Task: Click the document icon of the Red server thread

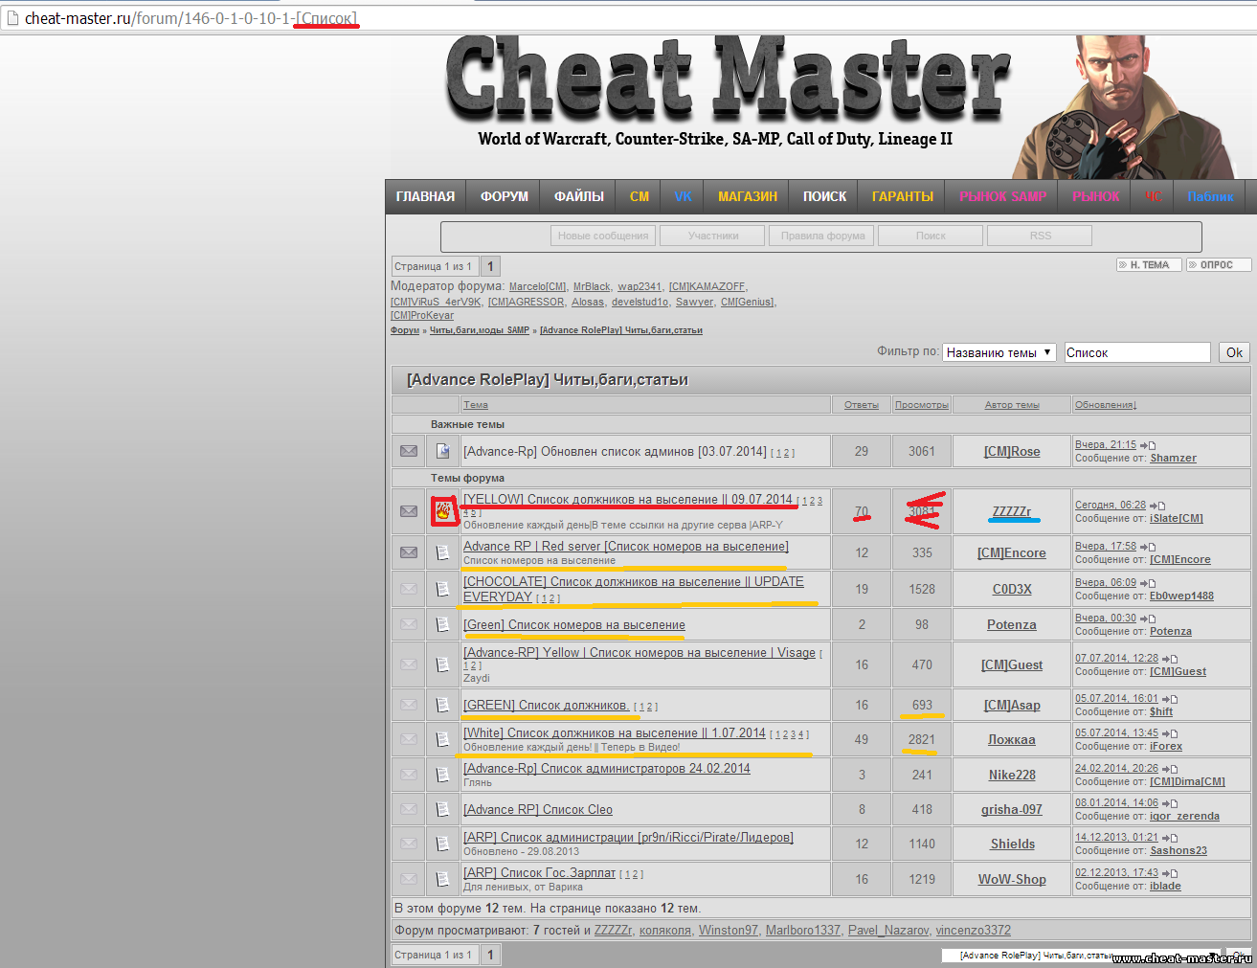Action: (x=442, y=552)
